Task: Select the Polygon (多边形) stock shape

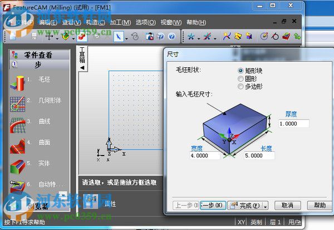Action: [240, 86]
